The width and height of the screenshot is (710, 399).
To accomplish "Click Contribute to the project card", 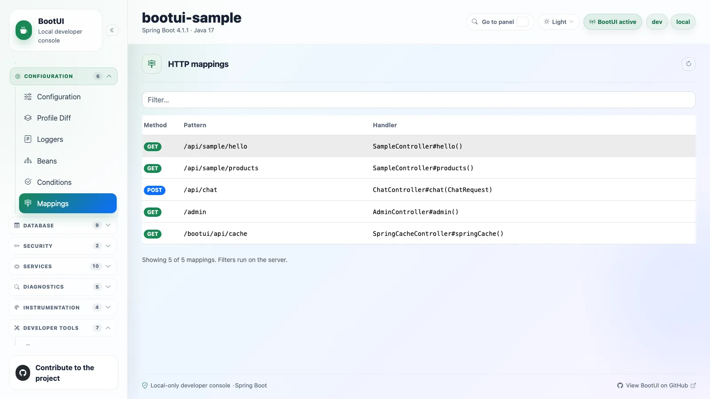I will click(63, 373).
